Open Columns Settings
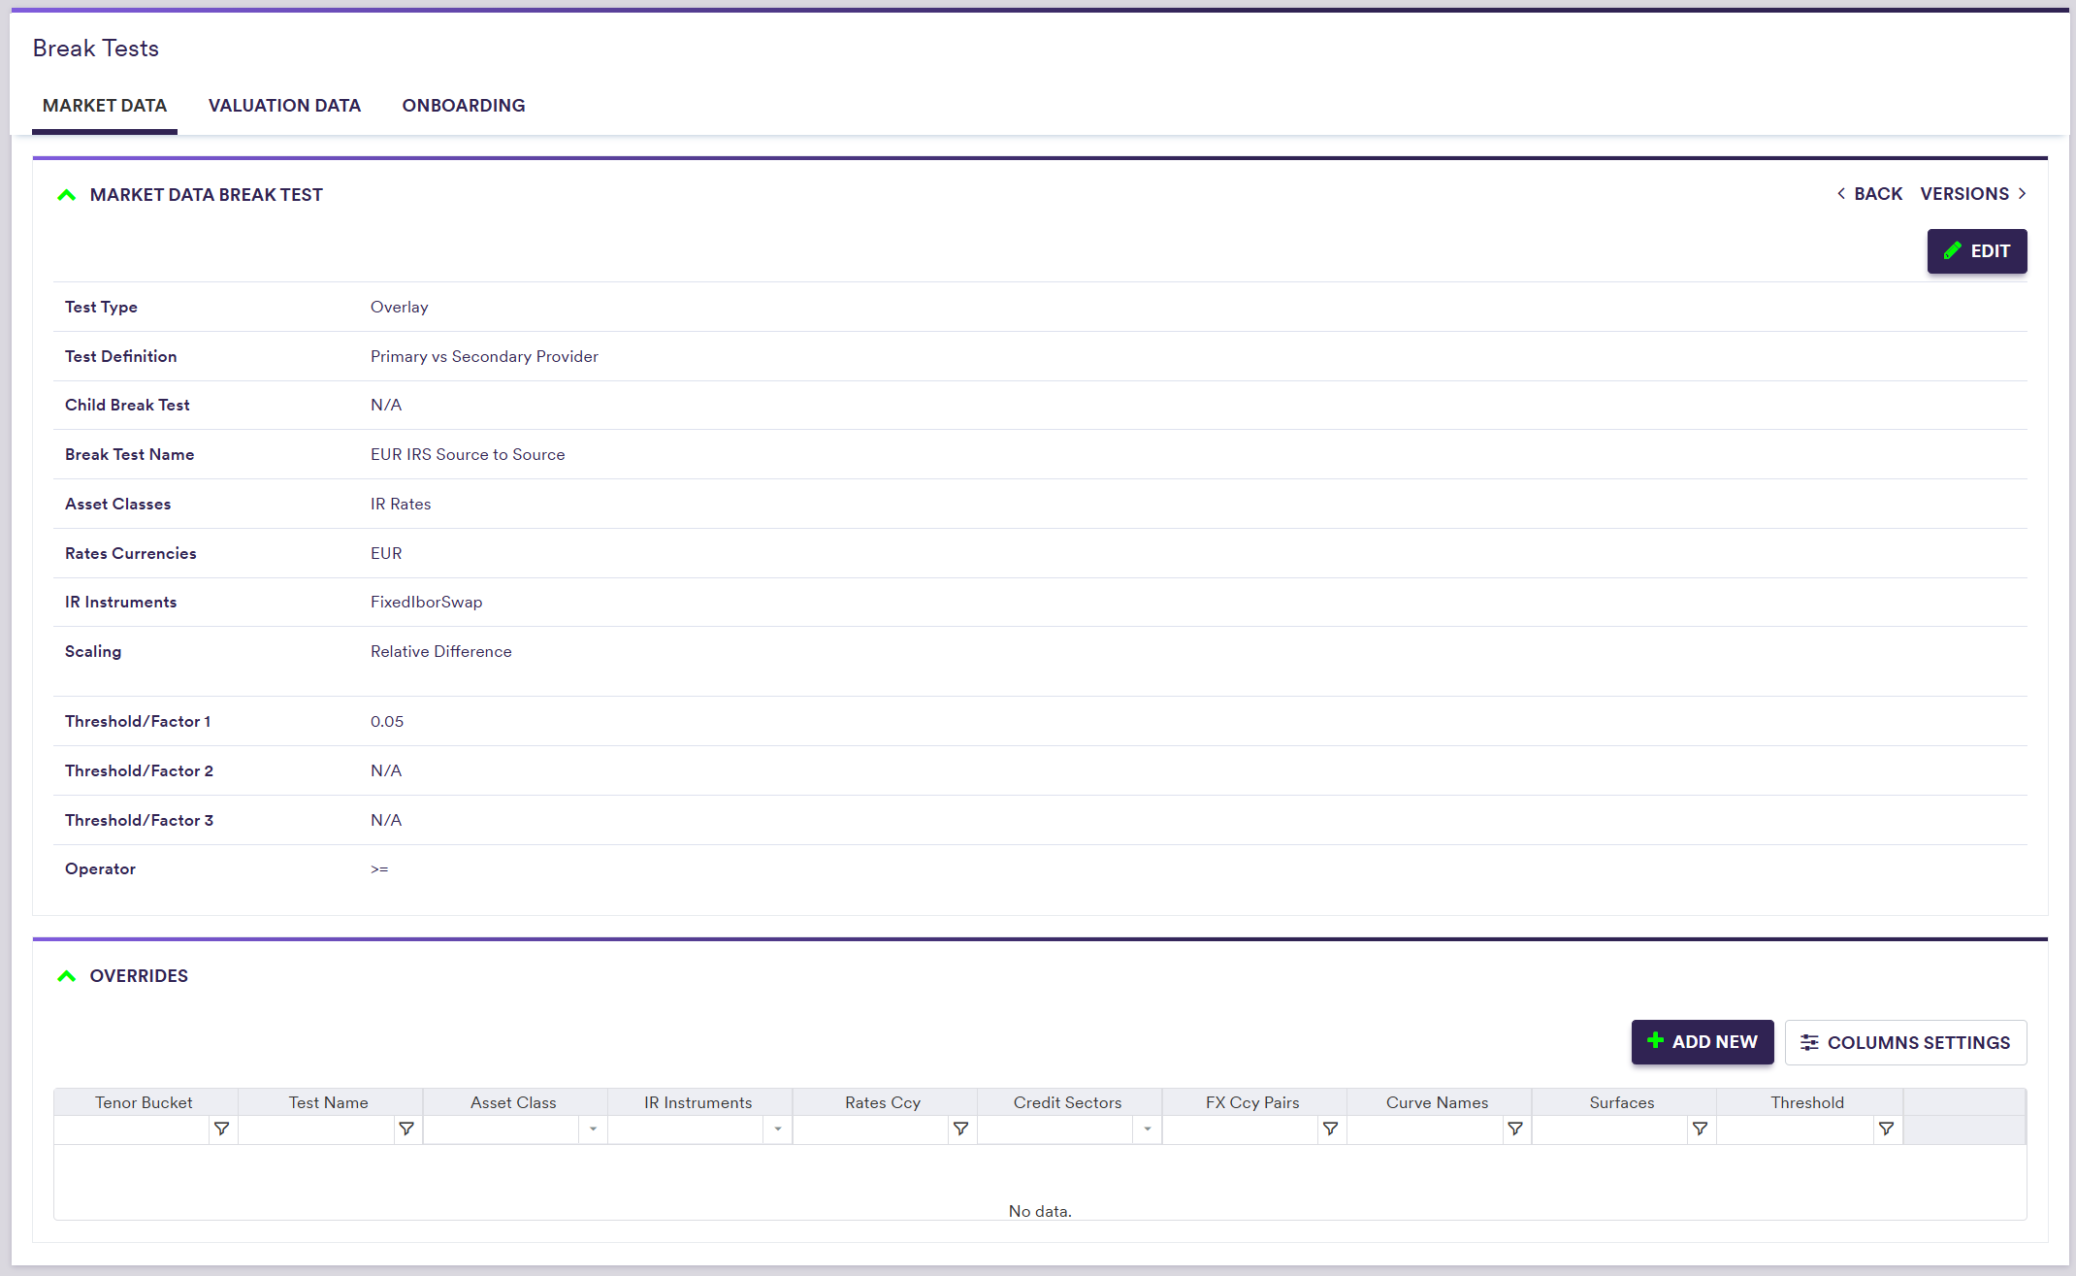Viewport: 2076px width, 1276px height. tap(1905, 1042)
